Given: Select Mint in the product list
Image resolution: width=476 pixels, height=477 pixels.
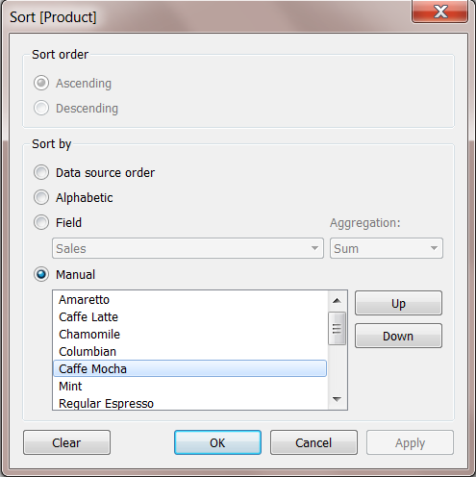Looking at the screenshot, I should pos(190,387).
